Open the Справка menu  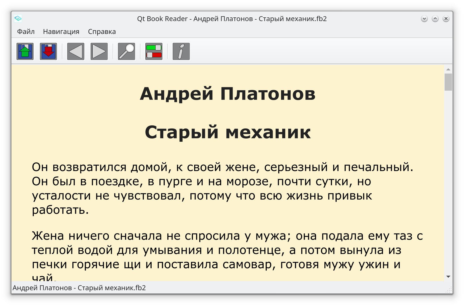point(102,32)
